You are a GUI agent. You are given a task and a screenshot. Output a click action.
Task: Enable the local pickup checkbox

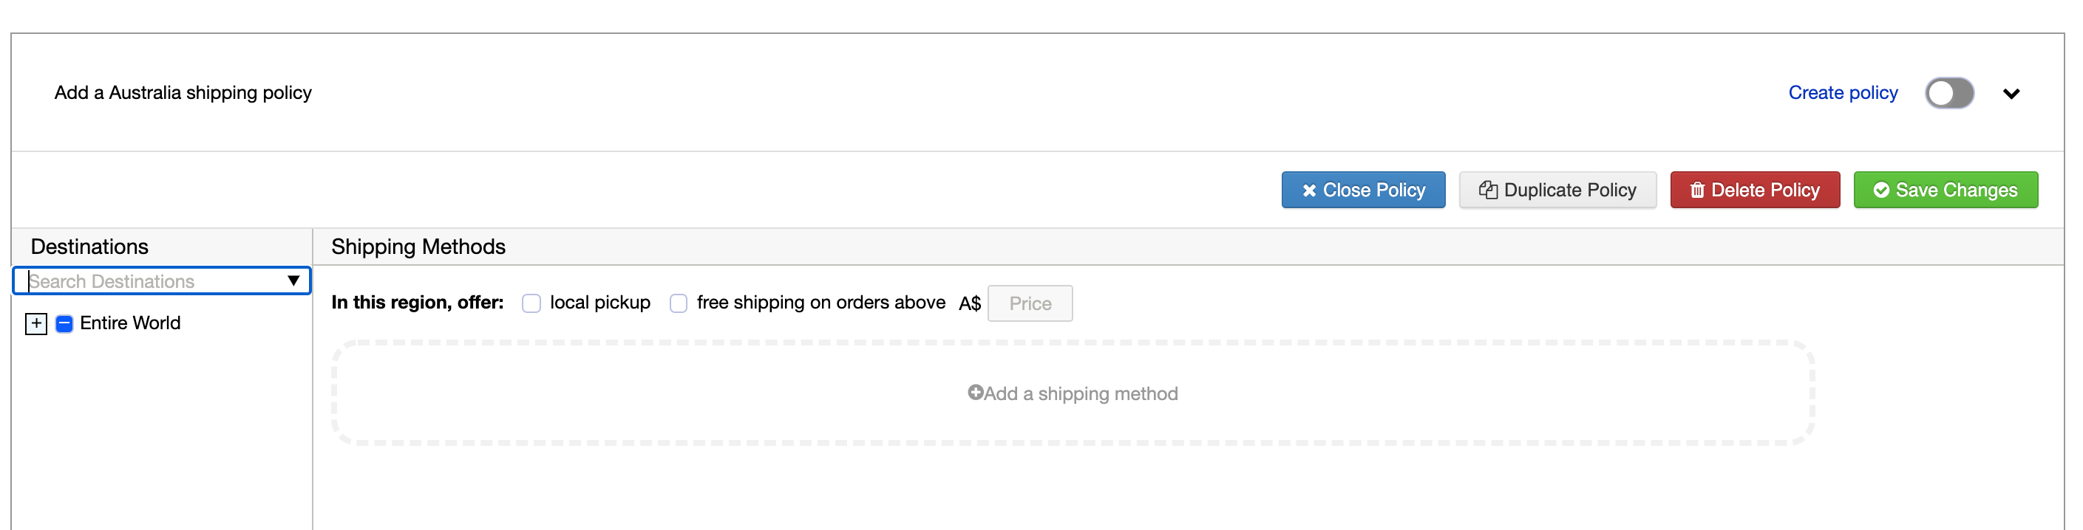pyautogui.click(x=531, y=303)
